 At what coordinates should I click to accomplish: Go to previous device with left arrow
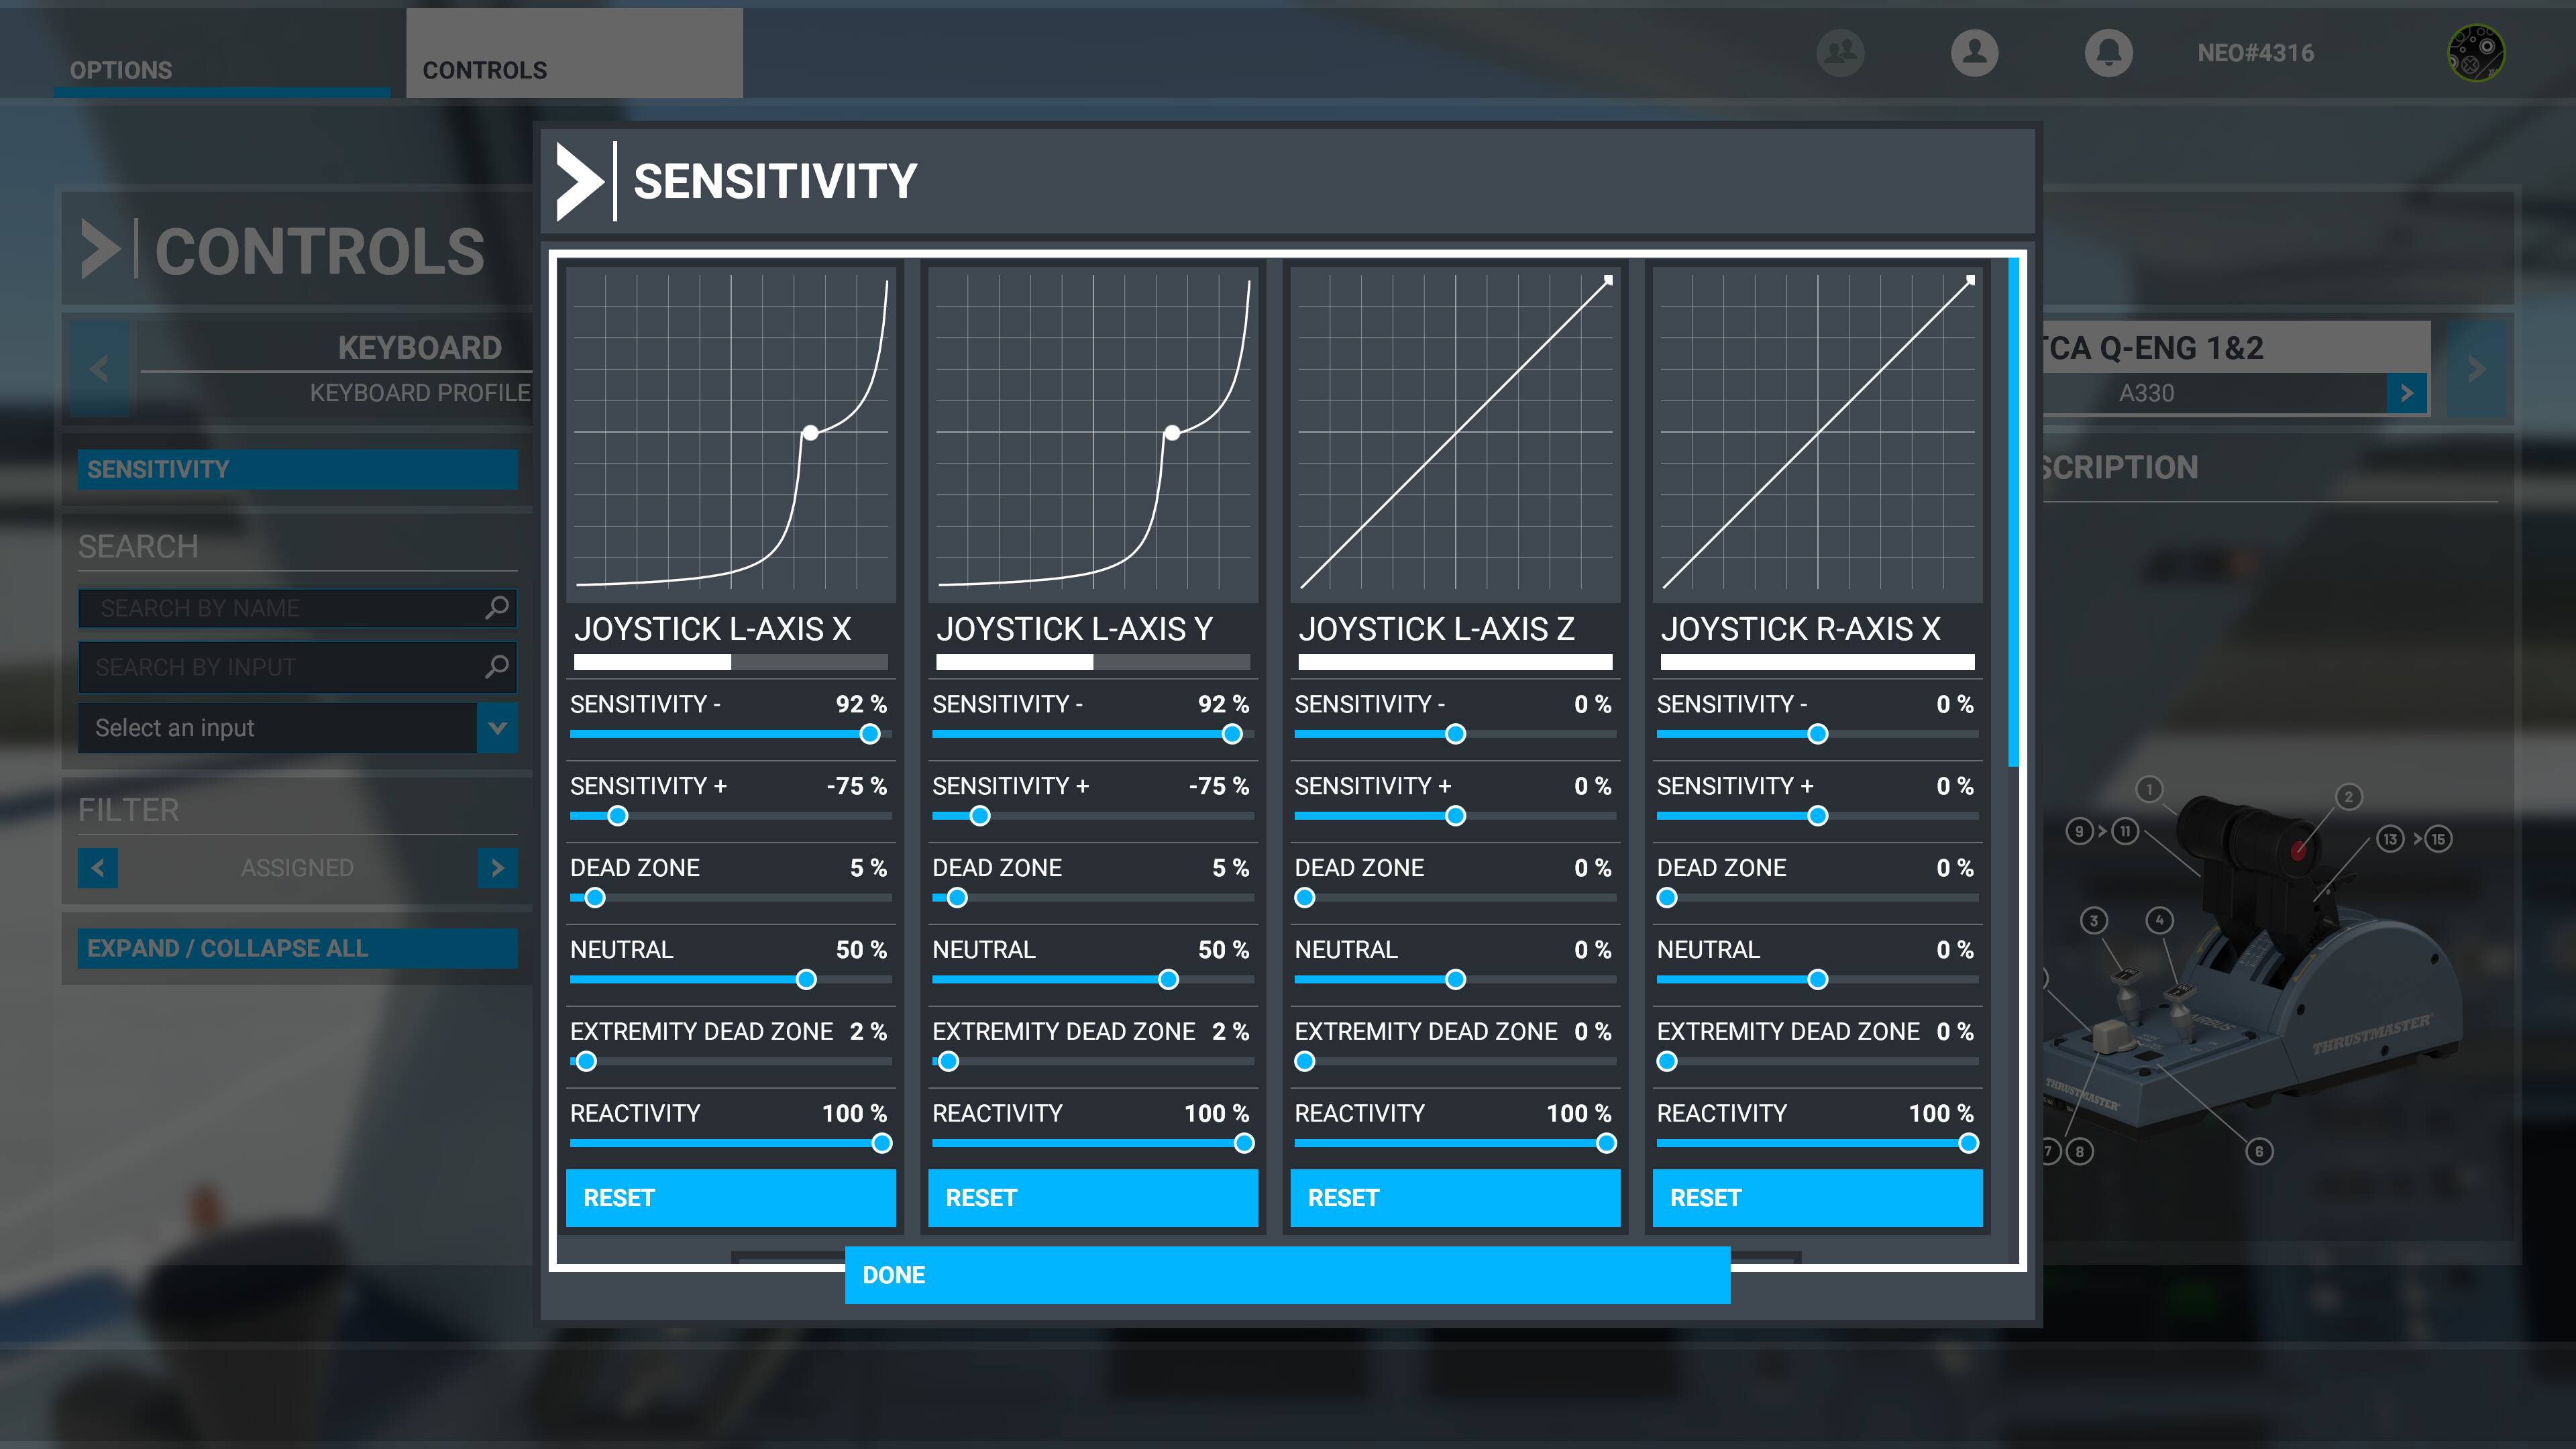[x=99, y=369]
